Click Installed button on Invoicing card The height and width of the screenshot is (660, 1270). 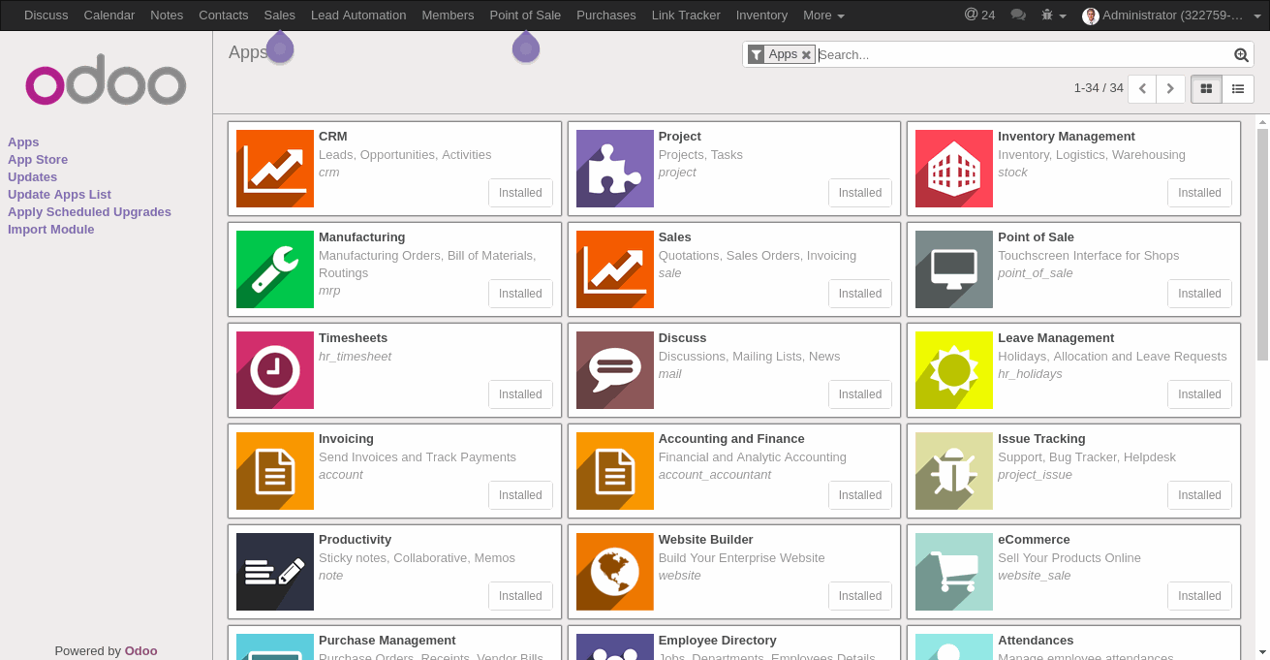pos(520,495)
